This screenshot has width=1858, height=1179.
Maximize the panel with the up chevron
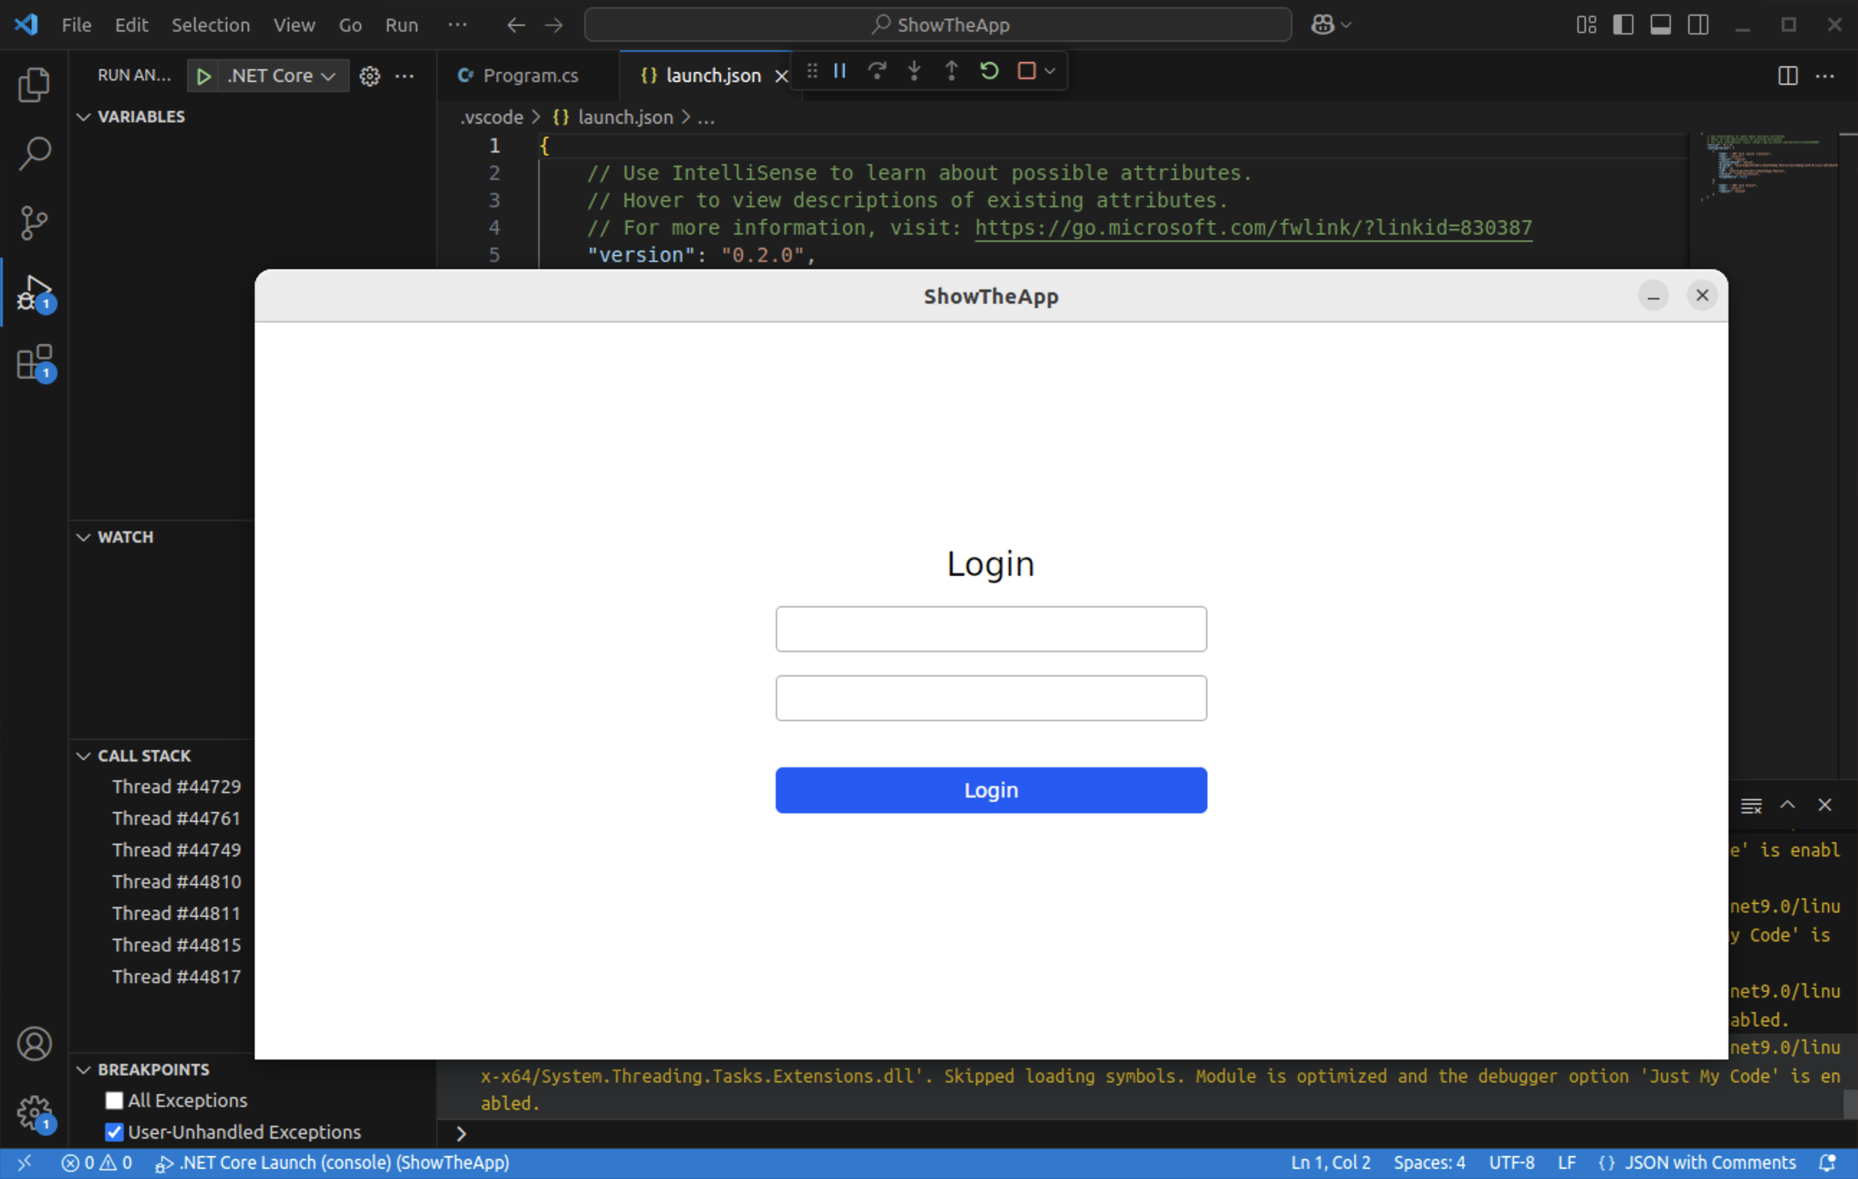click(x=1787, y=805)
